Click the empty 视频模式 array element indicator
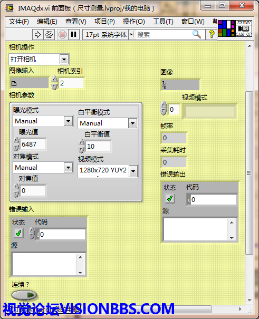The image size is (259, 319). [210, 111]
